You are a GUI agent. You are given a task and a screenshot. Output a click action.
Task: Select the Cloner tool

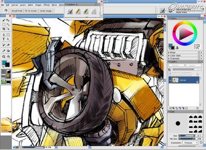pos(4,45)
